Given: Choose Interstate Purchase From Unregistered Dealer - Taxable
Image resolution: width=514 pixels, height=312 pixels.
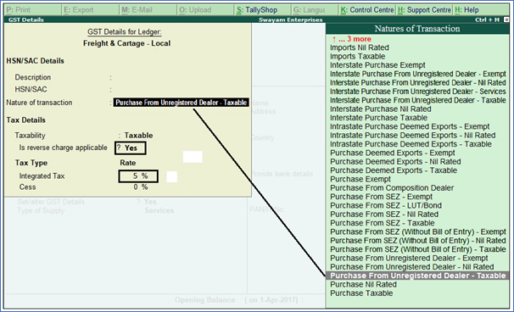Looking at the screenshot, I should (418, 100).
